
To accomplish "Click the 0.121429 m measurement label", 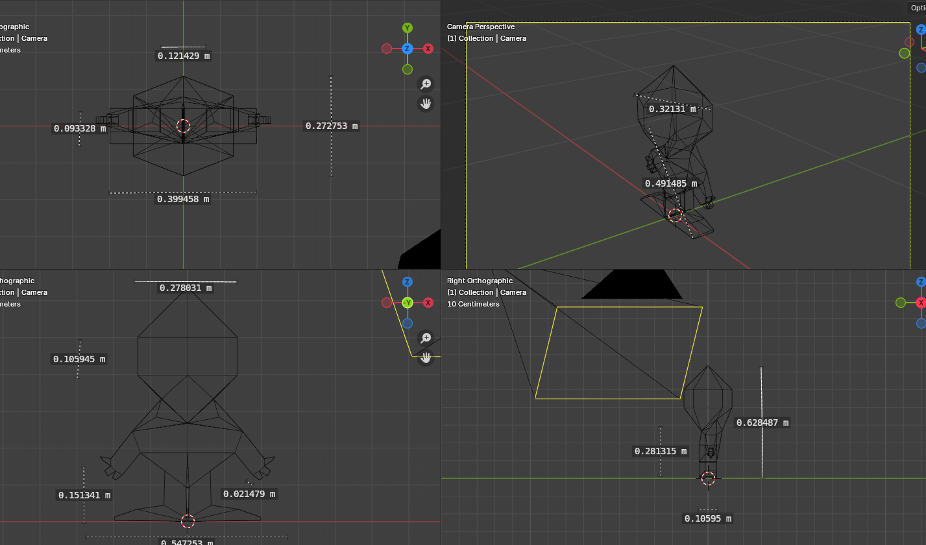I will (x=184, y=56).
